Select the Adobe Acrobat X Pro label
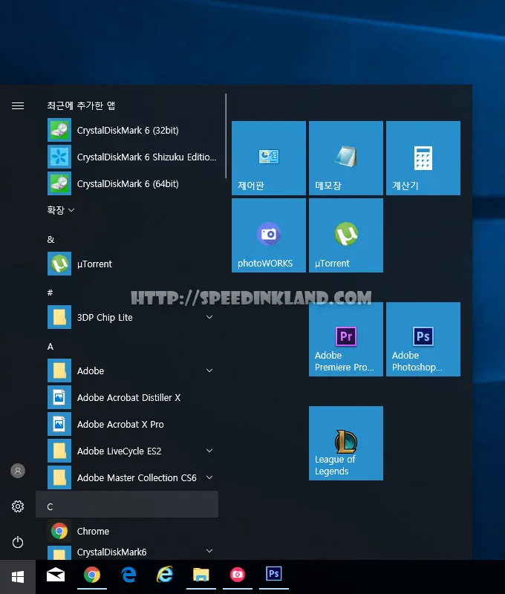The image size is (505, 594). 120,424
